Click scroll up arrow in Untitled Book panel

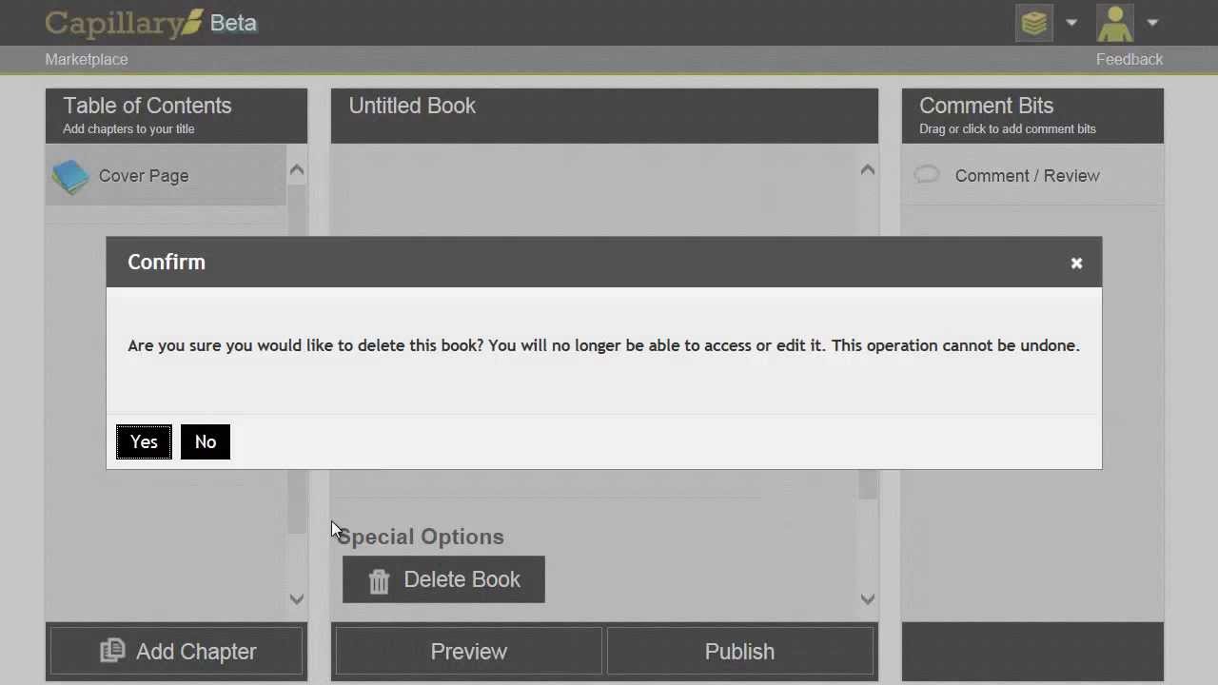868,170
